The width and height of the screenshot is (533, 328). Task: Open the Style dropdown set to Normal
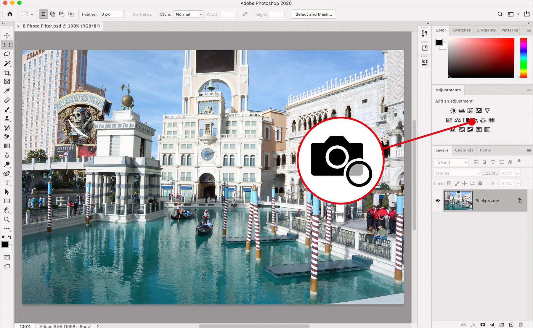[188, 14]
